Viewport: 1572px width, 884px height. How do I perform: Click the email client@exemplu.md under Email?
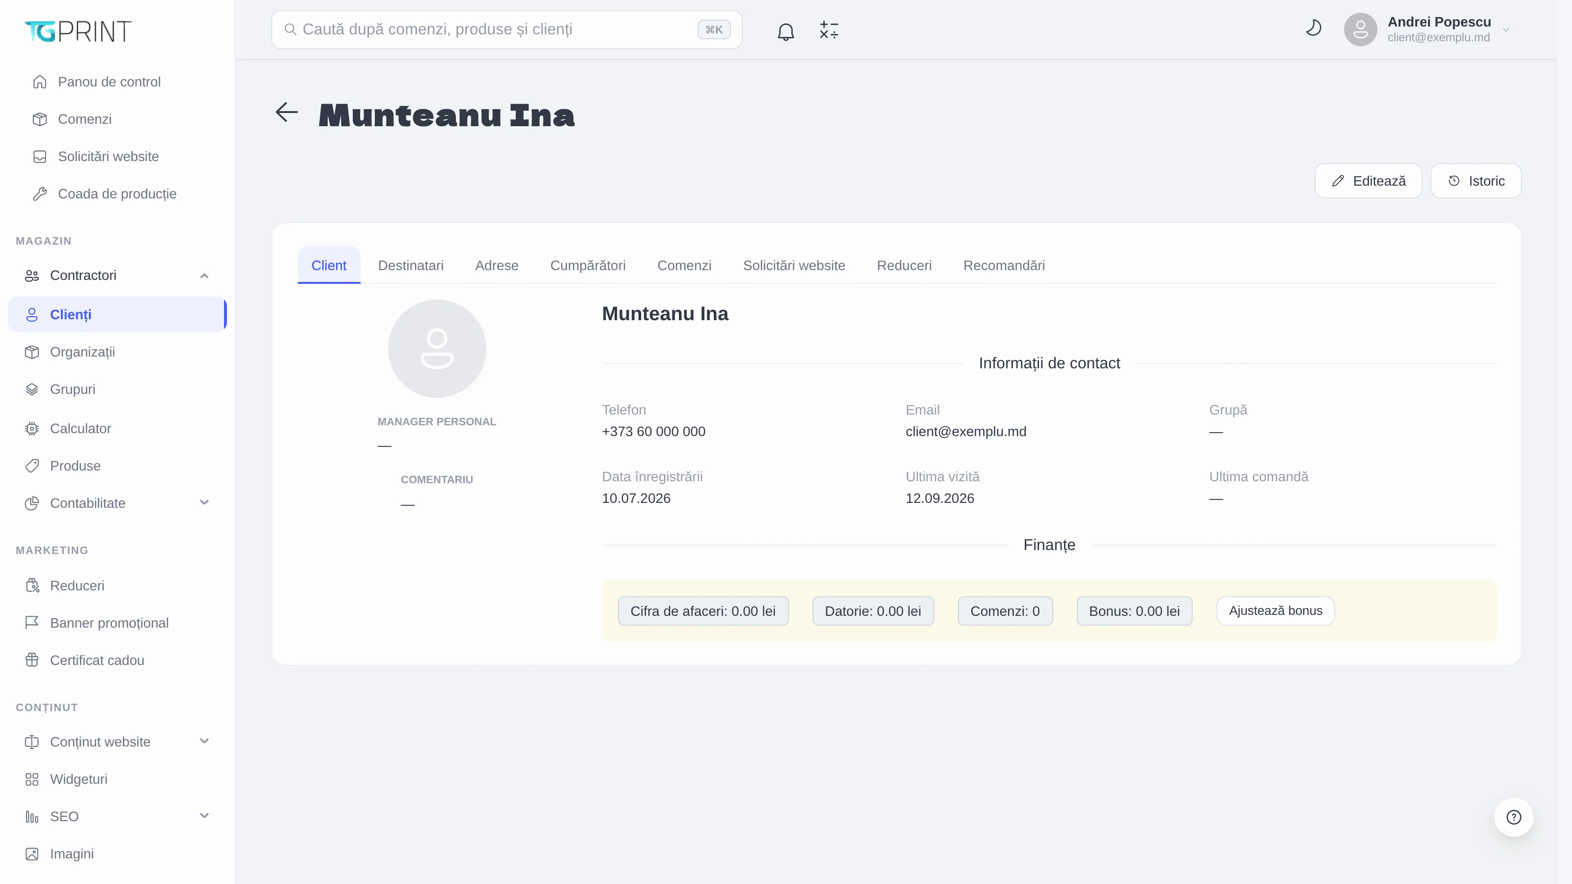[x=965, y=431]
